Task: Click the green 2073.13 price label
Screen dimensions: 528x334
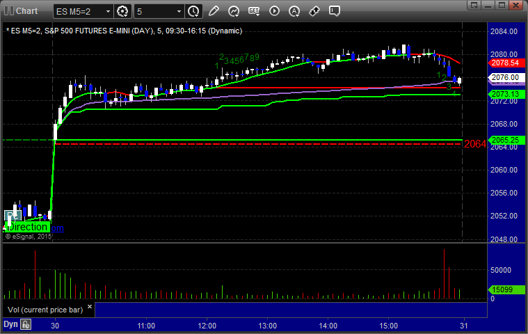Action: [503, 94]
